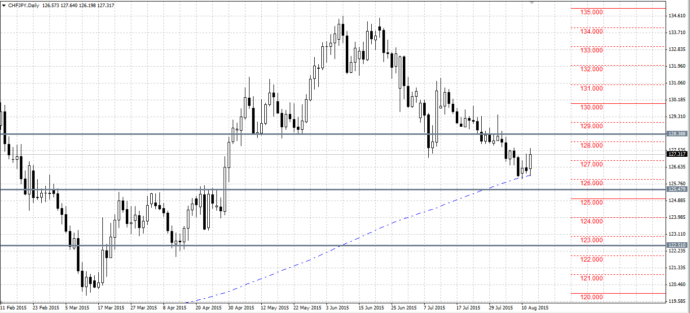This screenshot has height=313, width=690.
Task: Click the red 121.000 level label
Action: coord(593,278)
